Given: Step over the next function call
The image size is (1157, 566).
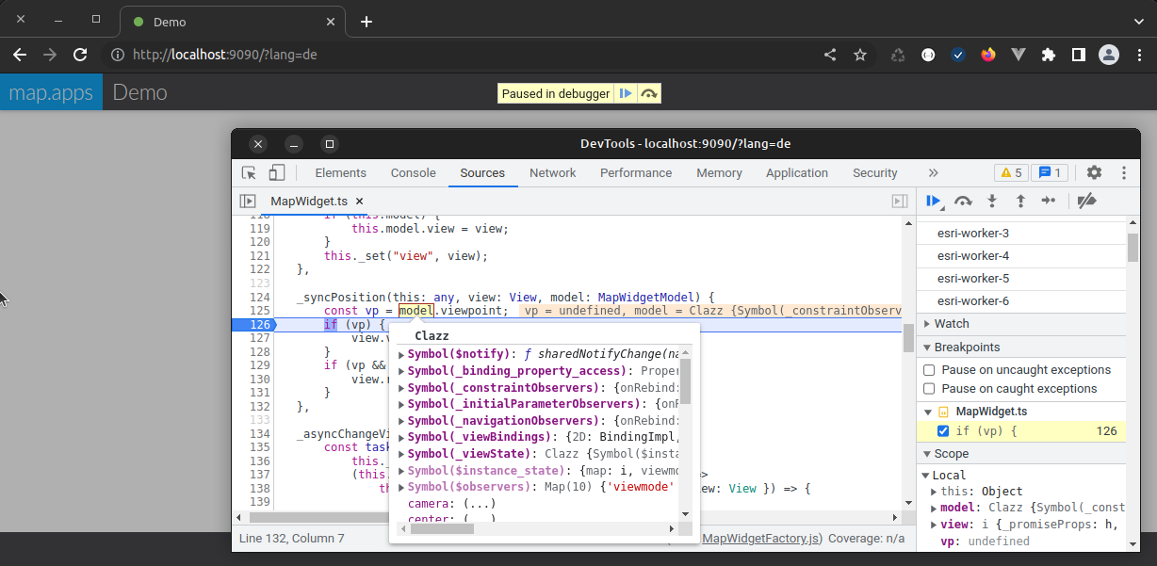Looking at the screenshot, I should coord(963,201).
